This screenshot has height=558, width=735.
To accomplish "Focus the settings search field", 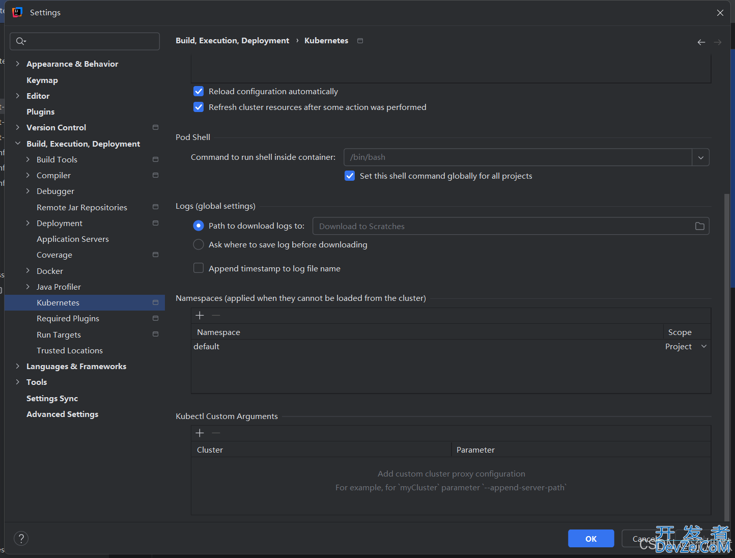I will pos(85,41).
